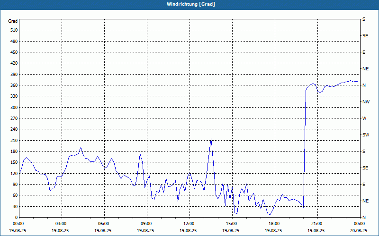379x236 pixels.
Task: Click the 06:00 time axis label
Action: point(104,223)
